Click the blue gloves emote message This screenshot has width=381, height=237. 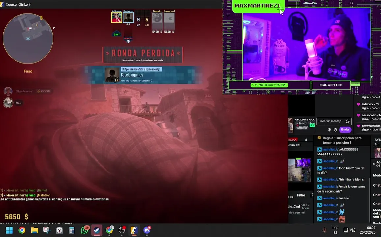341,212
